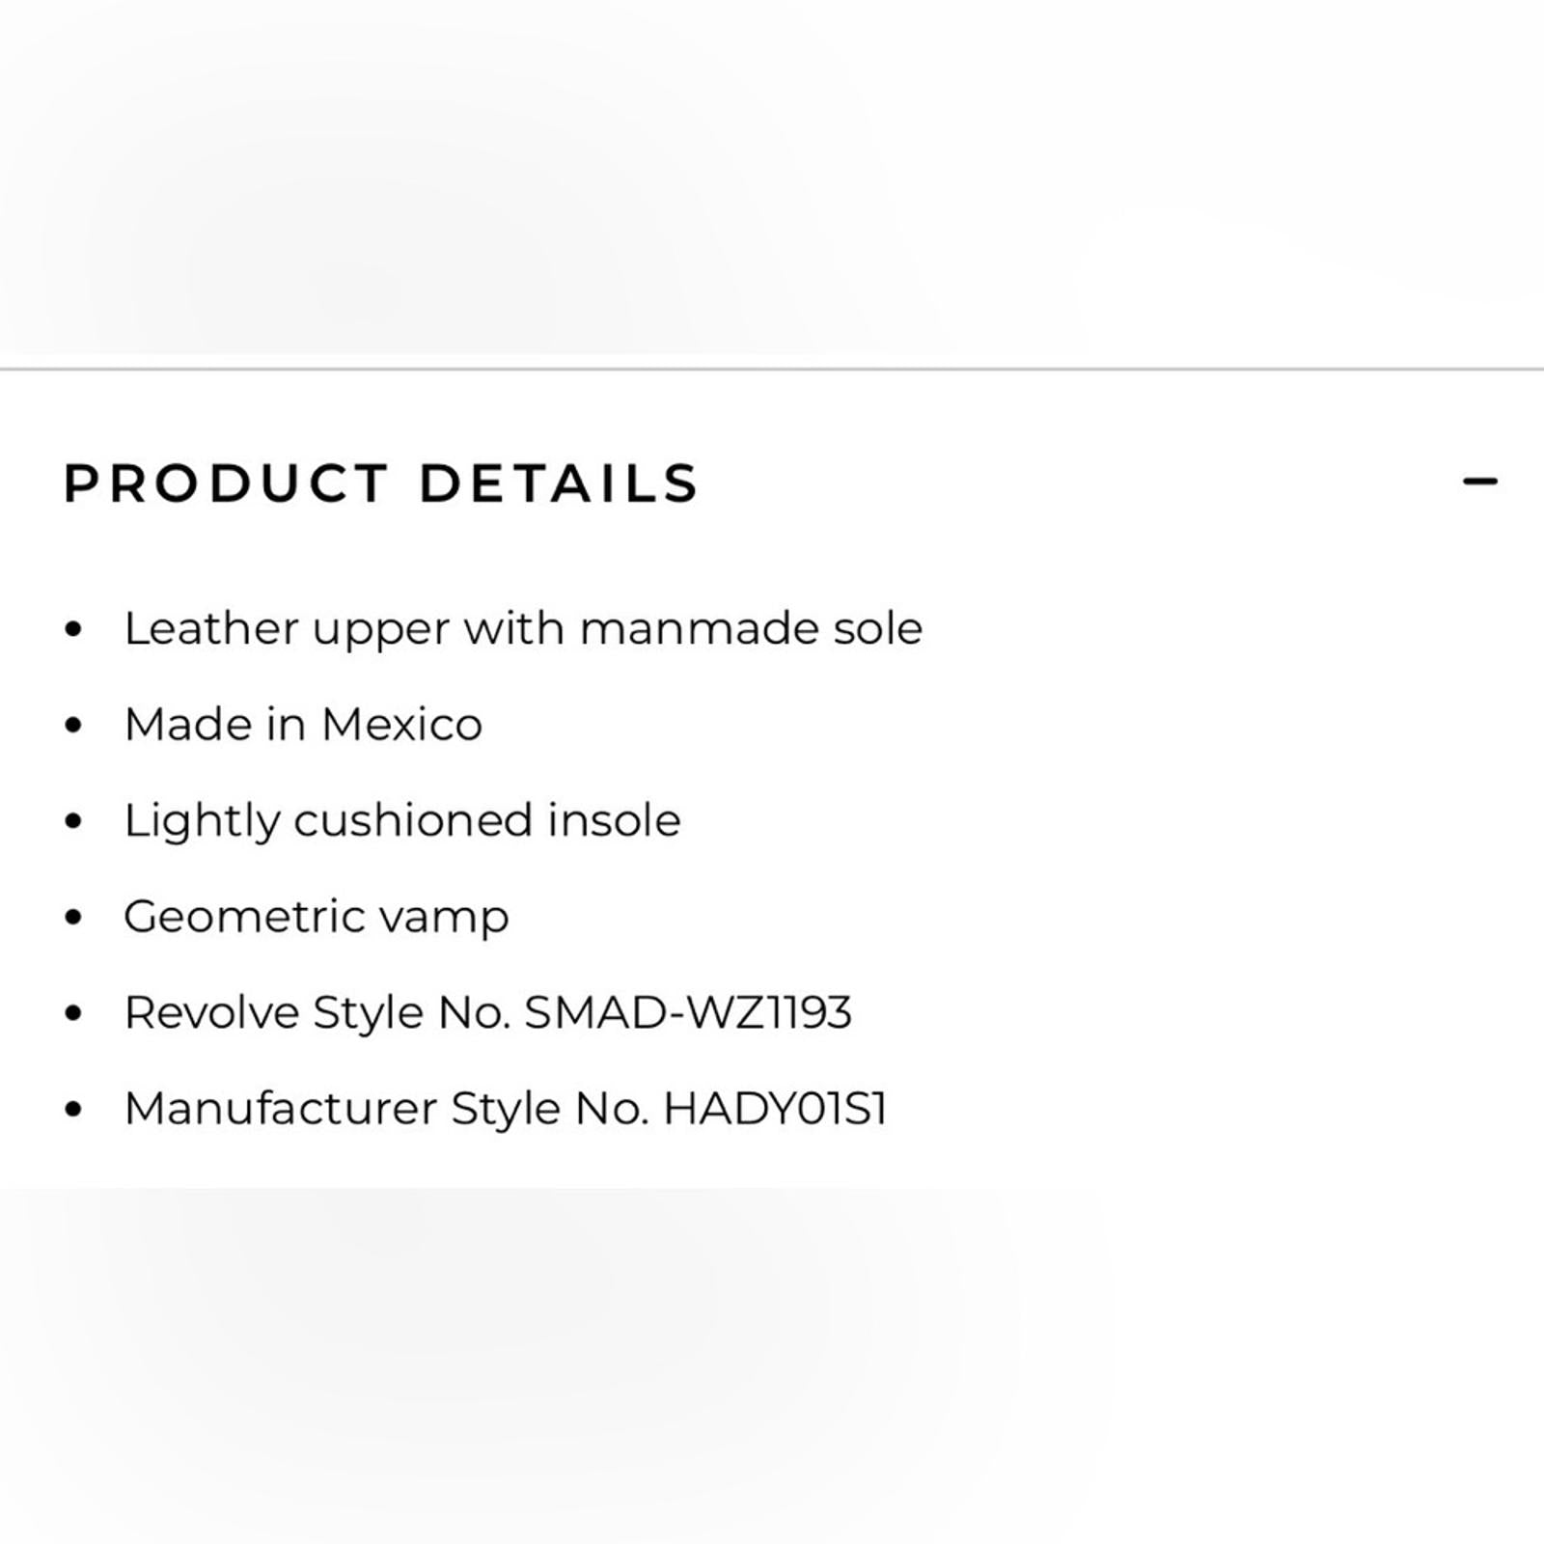The width and height of the screenshot is (1544, 1544).
Task: Select the 'Lightly cushioned insole' bullet point
Action: point(401,818)
